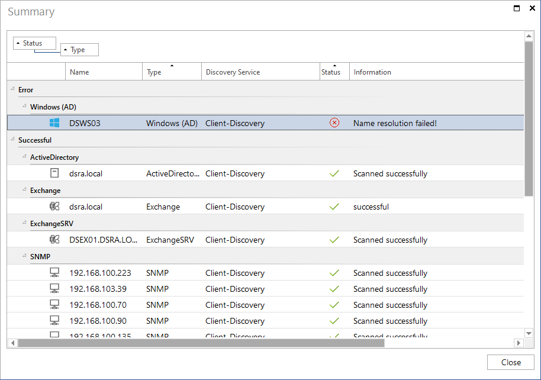The height and width of the screenshot is (380, 541).
Task: Click the Windows logo icon beside DSWS03
Action: click(54, 123)
